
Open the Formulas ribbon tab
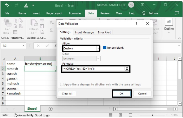[75, 13]
